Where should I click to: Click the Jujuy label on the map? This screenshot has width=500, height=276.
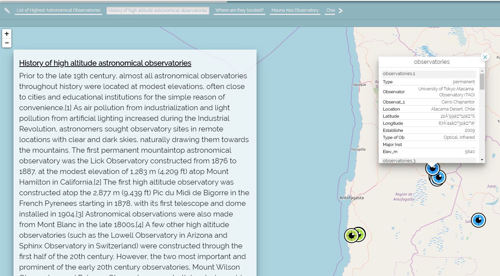491,186
